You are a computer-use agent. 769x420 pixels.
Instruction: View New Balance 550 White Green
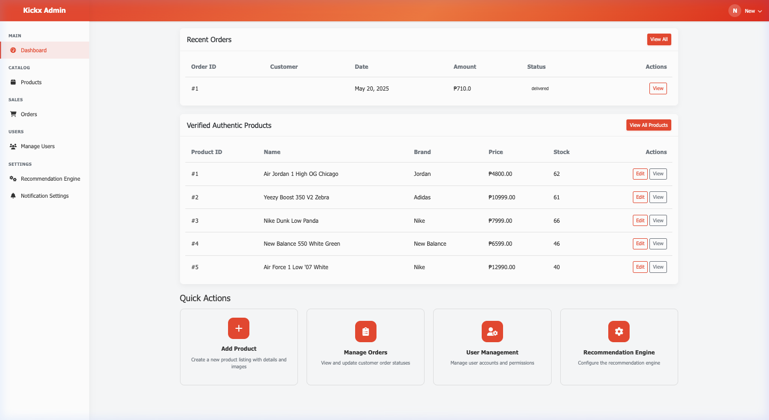(658, 244)
